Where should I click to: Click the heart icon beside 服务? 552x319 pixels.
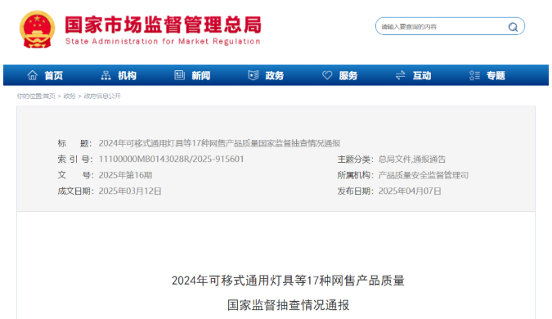[x=327, y=75]
